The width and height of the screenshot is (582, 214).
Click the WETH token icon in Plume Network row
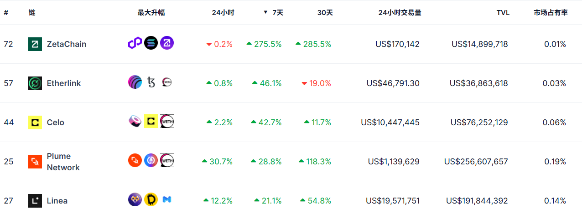tap(167, 161)
